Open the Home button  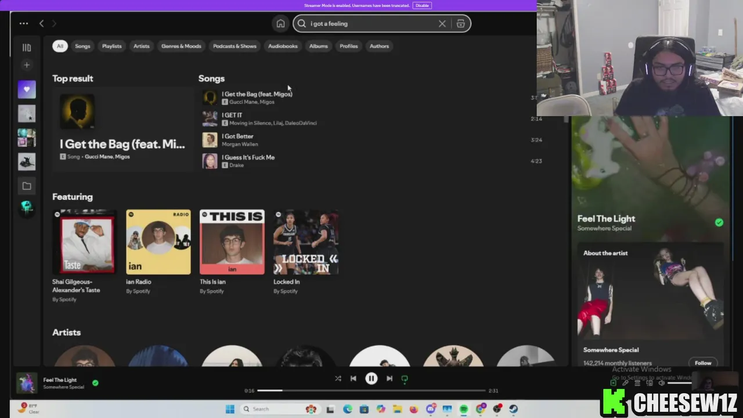[x=280, y=24]
